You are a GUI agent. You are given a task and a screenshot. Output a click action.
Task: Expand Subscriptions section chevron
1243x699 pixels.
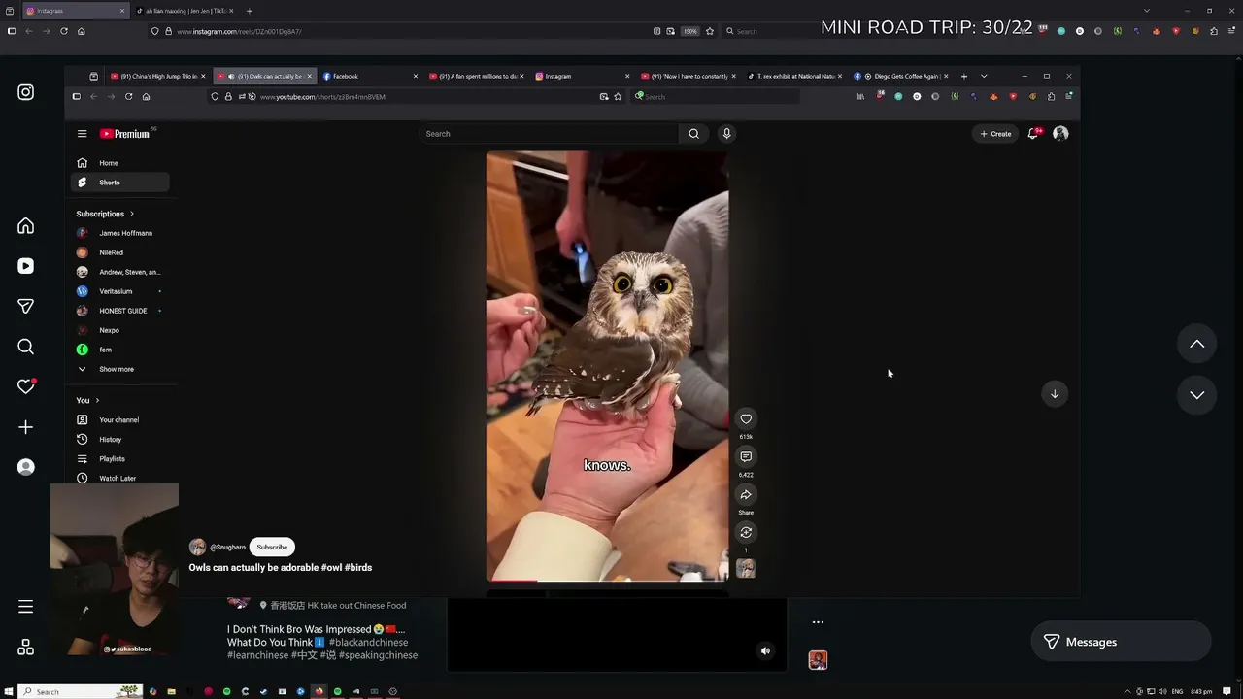coord(132,214)
